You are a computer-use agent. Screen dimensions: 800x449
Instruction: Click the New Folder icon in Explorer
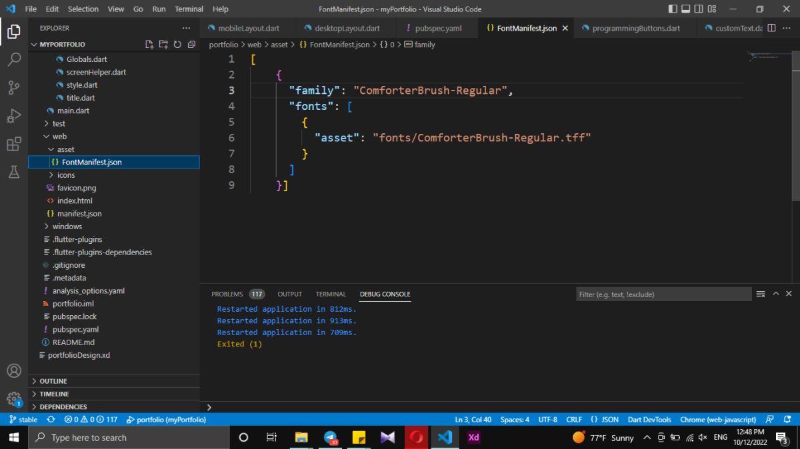click(163, 45)
